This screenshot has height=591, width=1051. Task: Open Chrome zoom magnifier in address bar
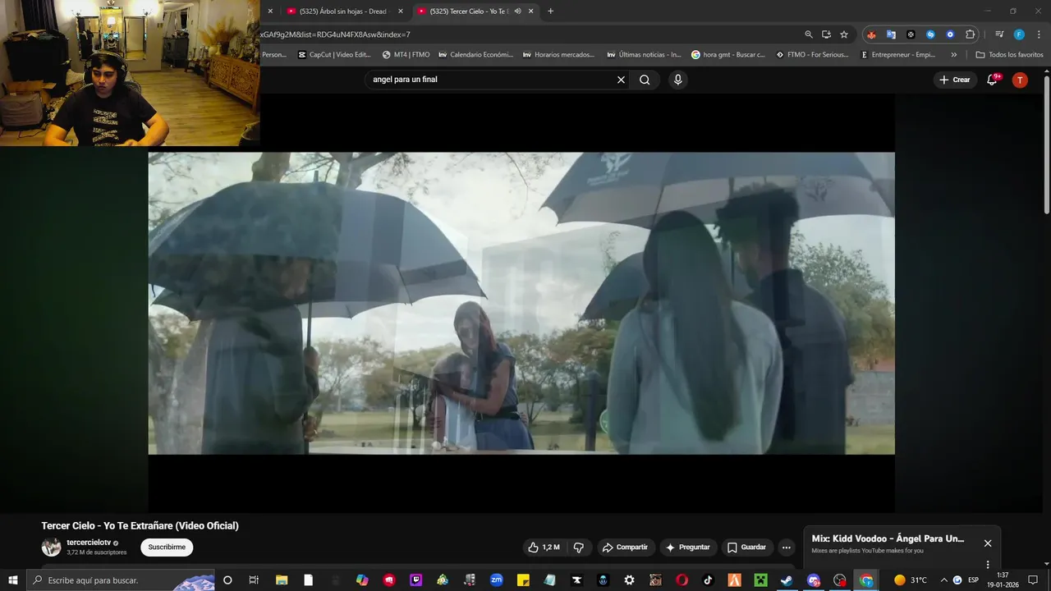coord(809,34)
